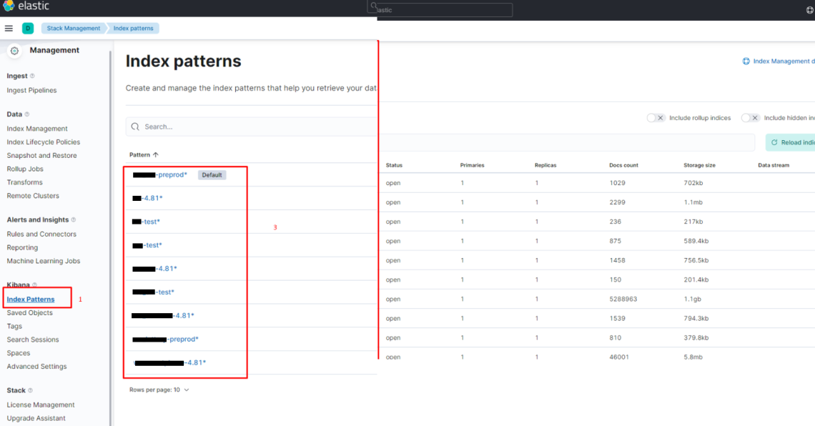
Task: Open Saved Objects in sidebar
Action: (29, 313)
